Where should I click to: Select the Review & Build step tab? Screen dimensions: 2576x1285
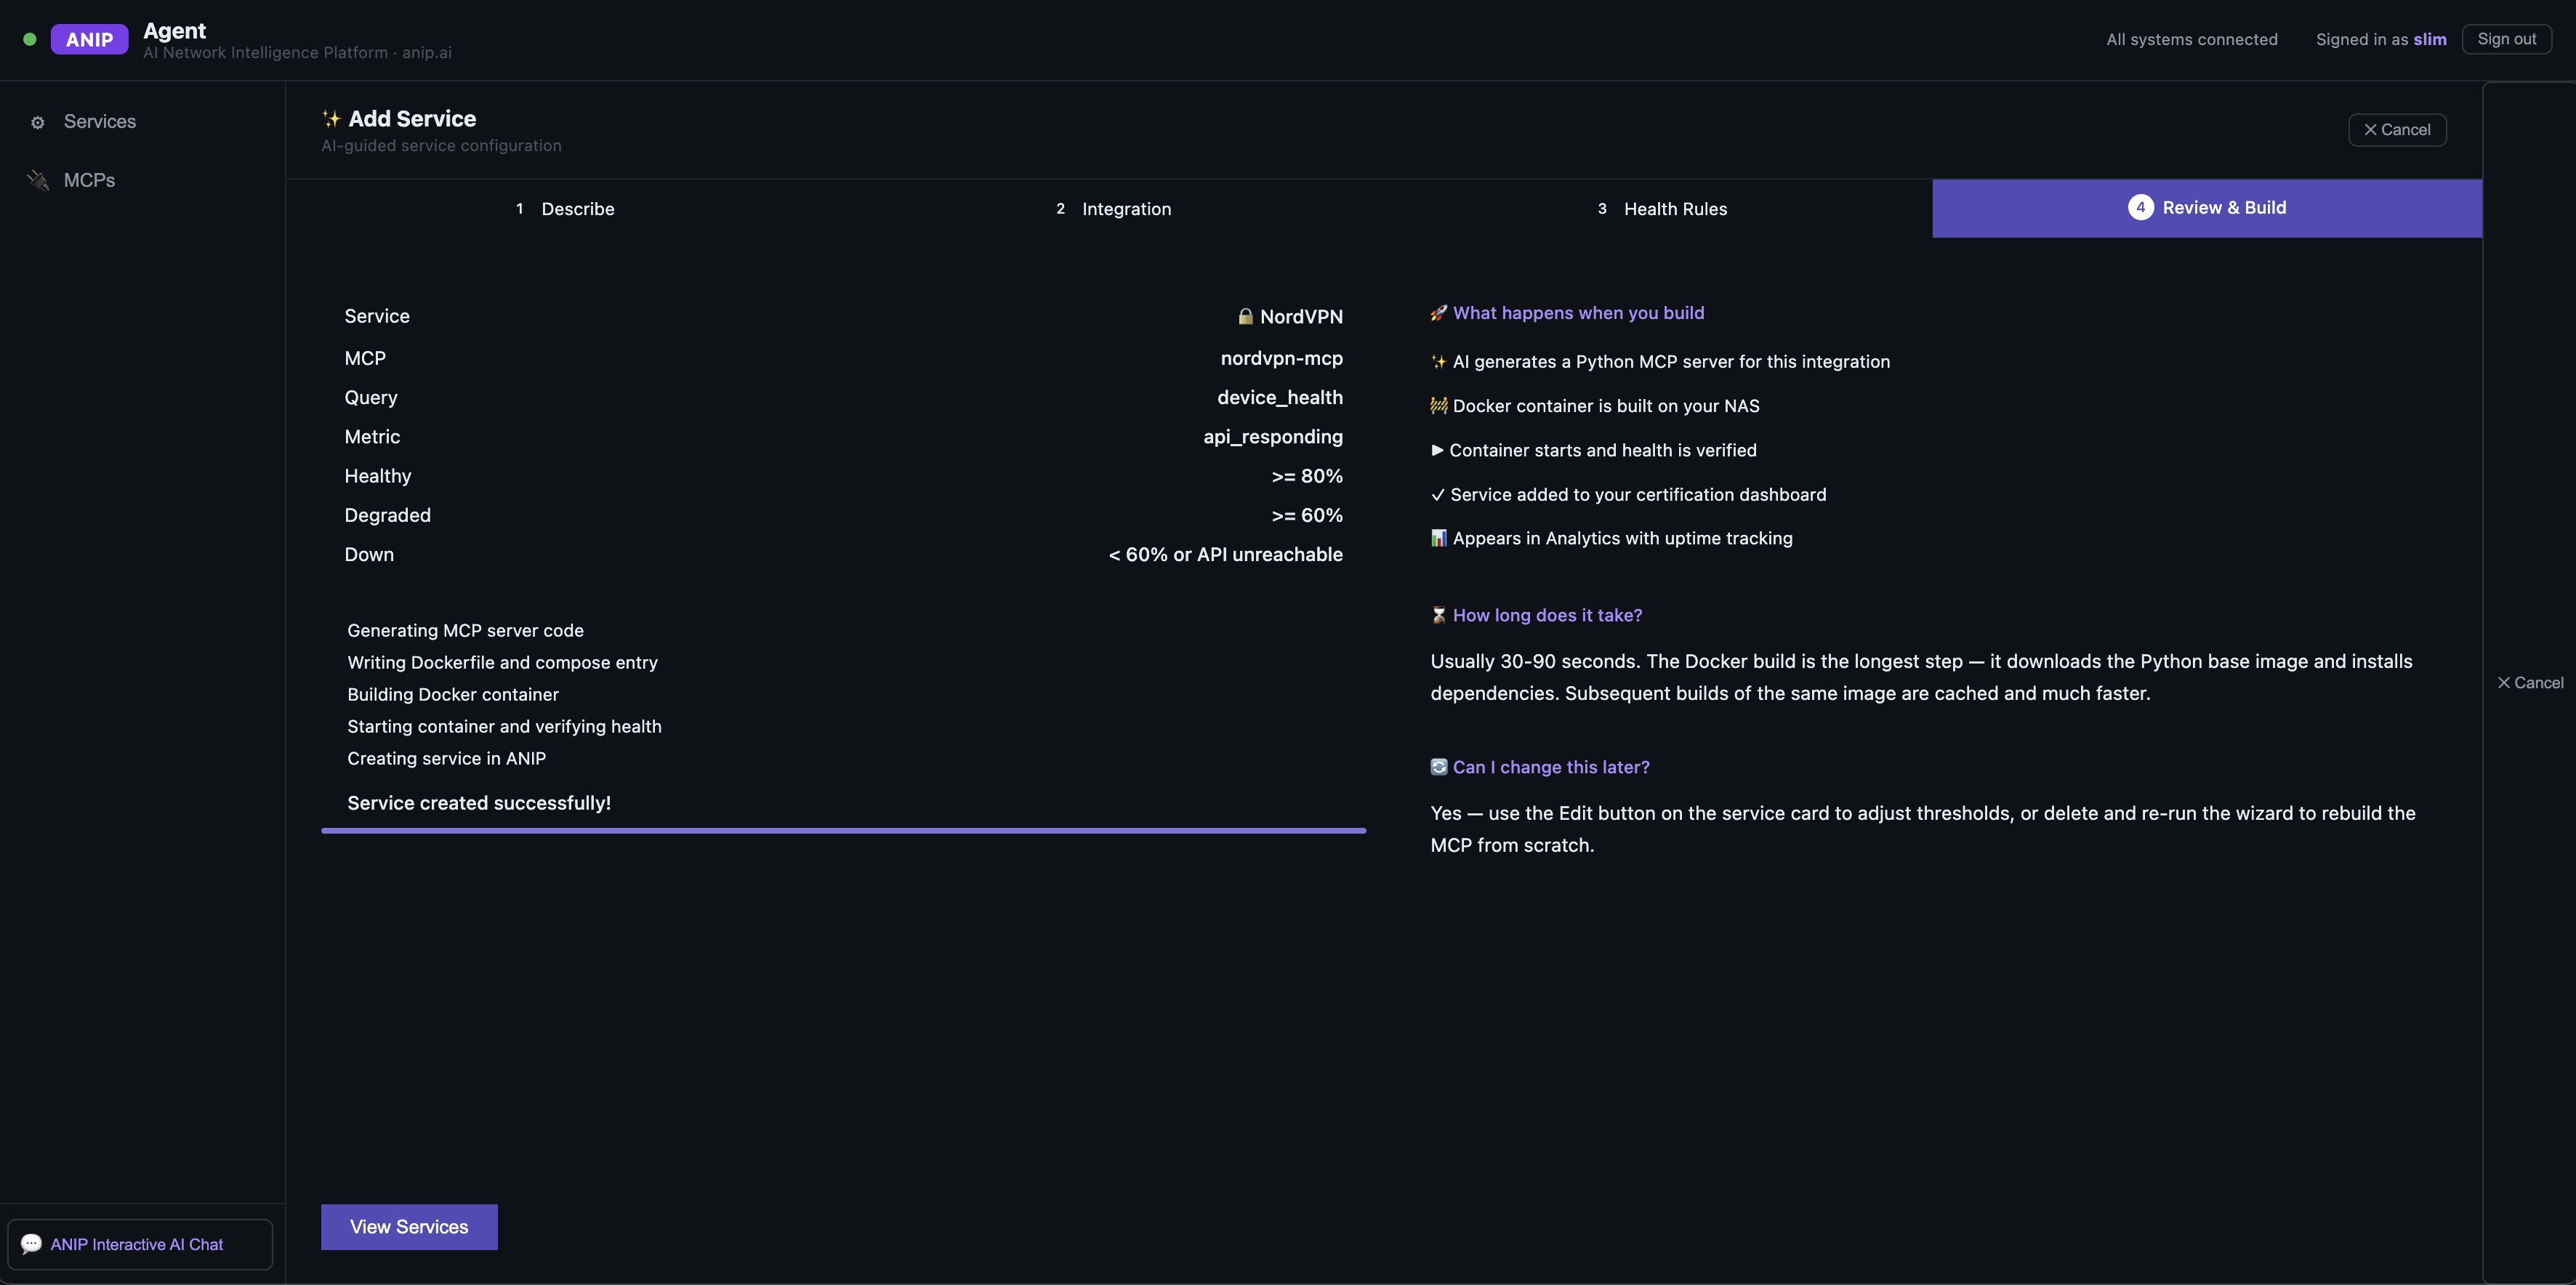pos(2207,208)
